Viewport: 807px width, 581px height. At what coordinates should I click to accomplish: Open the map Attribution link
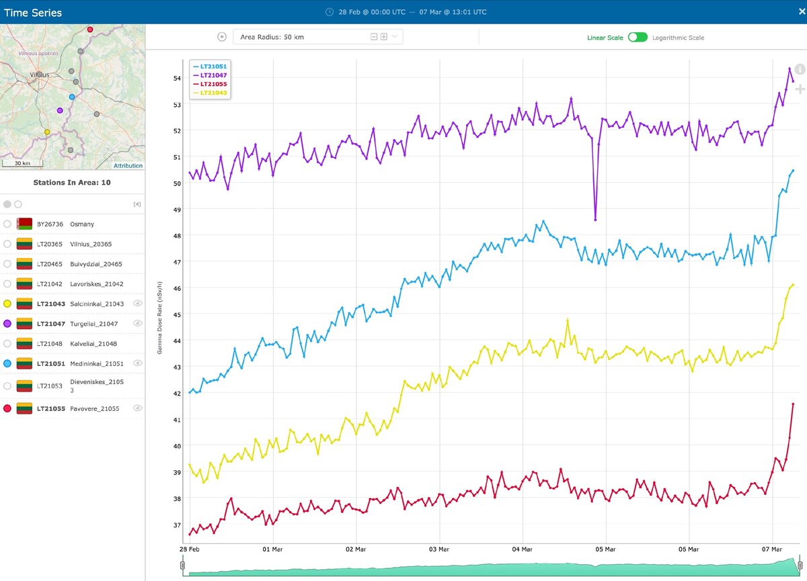click(x=128, y=166)
